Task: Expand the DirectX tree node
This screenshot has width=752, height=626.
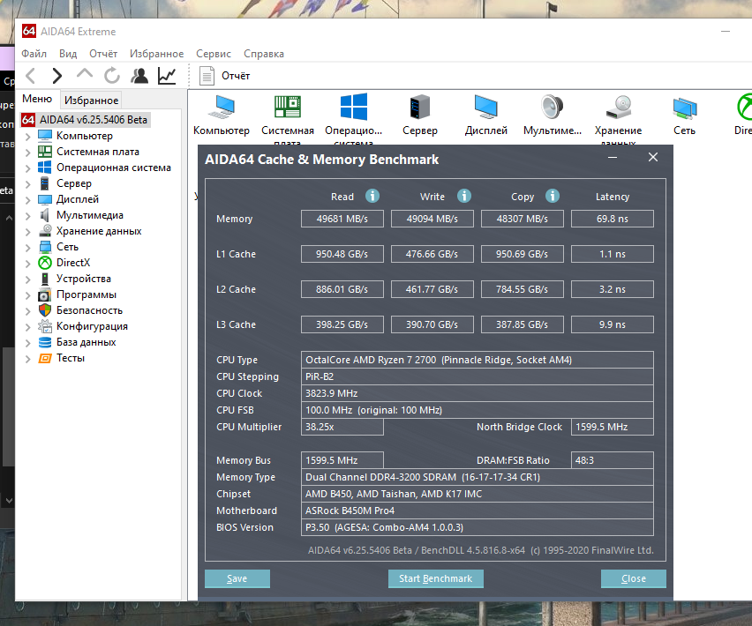Action: click(28, 263)
